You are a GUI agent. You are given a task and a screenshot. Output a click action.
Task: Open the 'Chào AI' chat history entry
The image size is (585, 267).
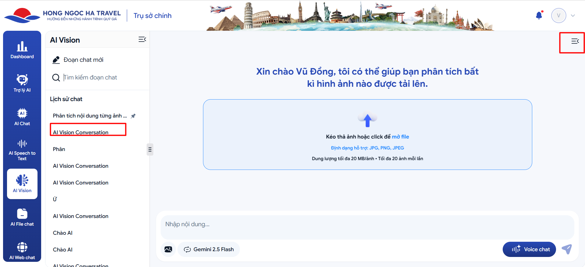coord(63,233)
